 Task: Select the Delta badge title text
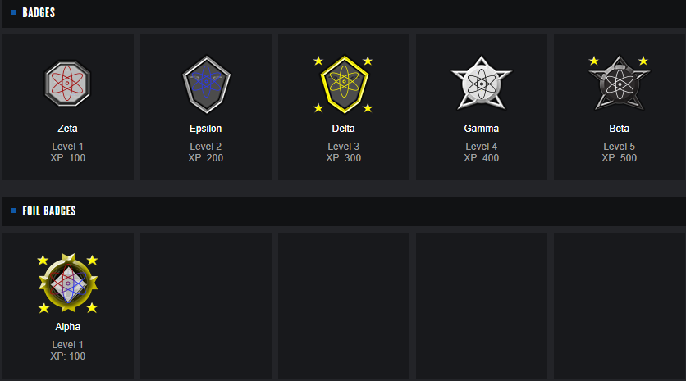pos(343,129)
